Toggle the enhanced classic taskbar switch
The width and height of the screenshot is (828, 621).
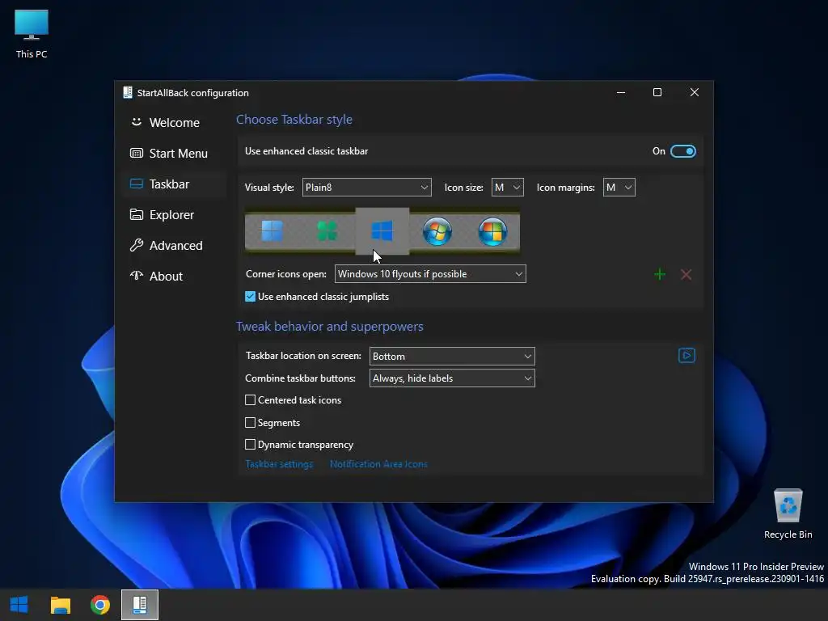click(x=682, y=151)
